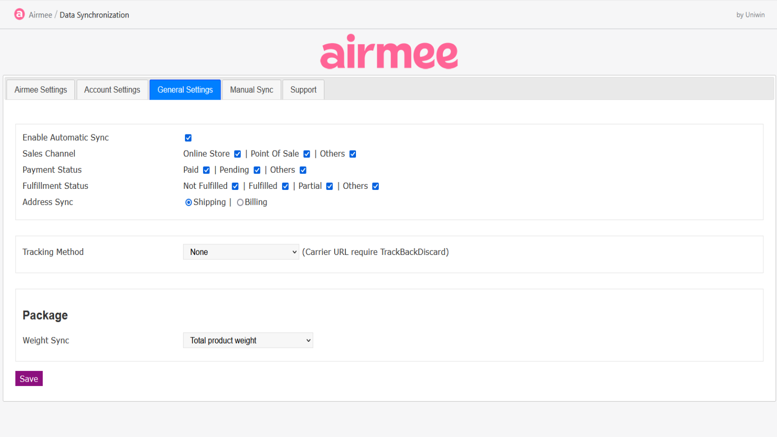Viewport: 777px width, 437px height.
Task: Open the Account Settings tab
Action: (x=112, y=90)
